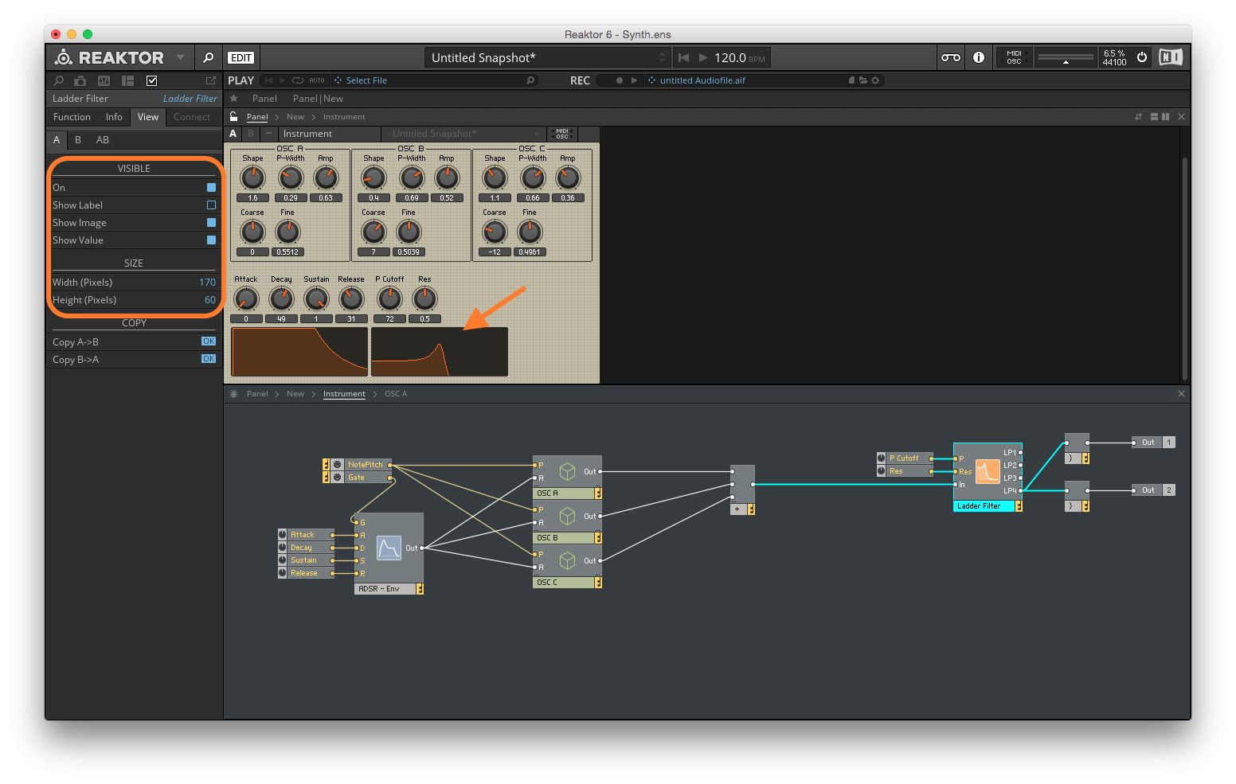The width and height of the screenshot is (1236, 784).
Task: Open the properties checkbox icon
Action: pos(152,80)
